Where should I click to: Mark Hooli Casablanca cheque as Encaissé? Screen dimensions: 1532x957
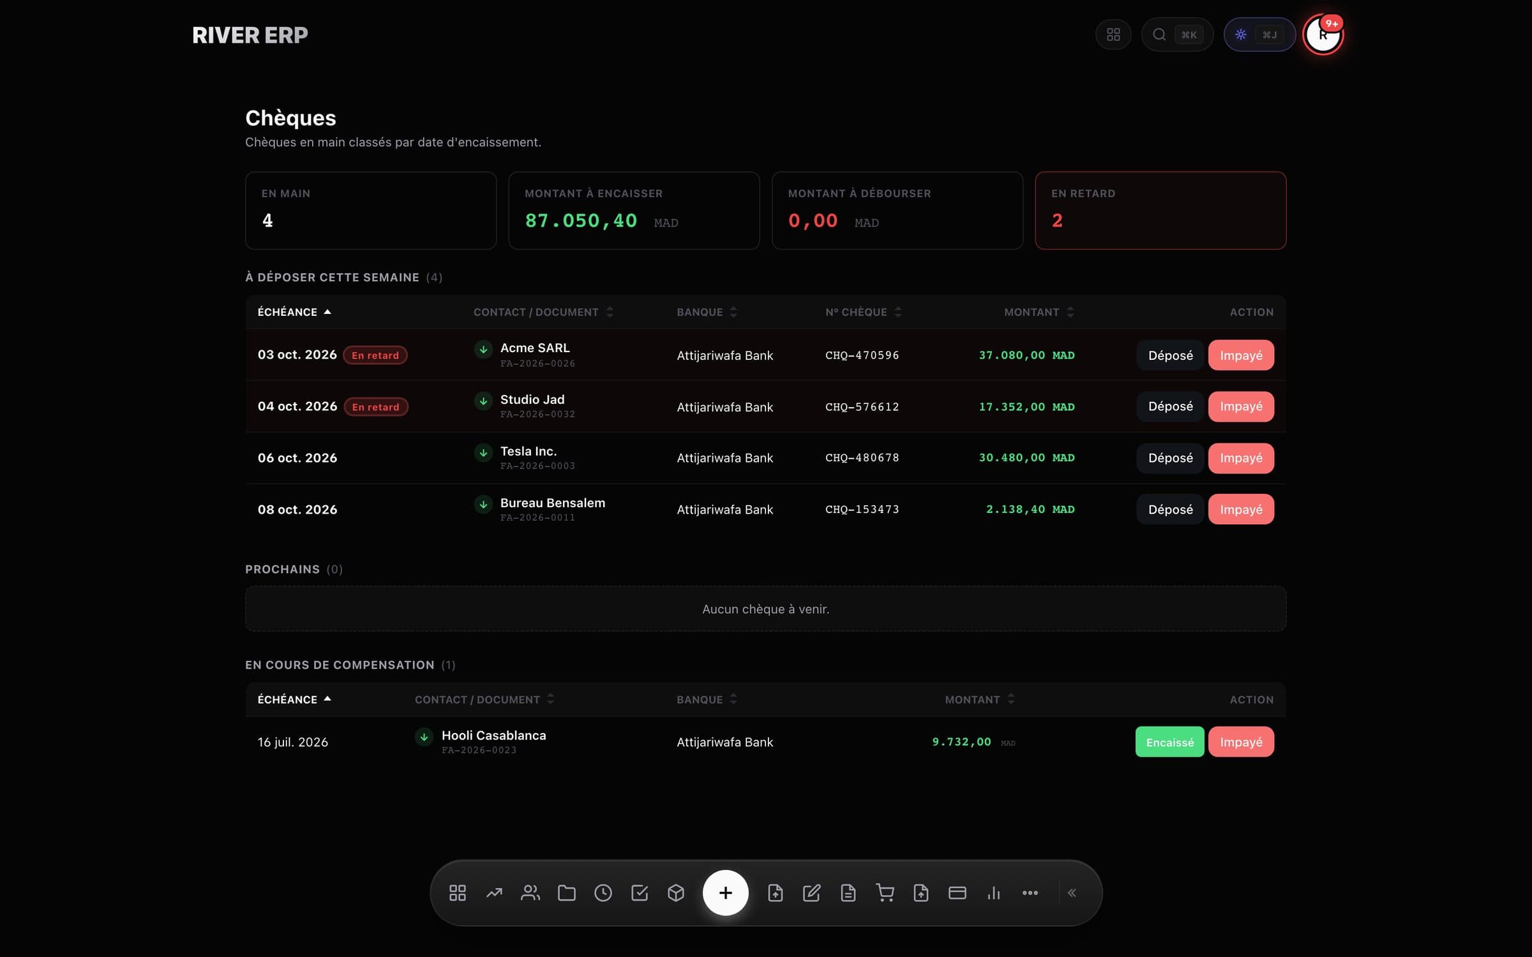(1169, 742)
